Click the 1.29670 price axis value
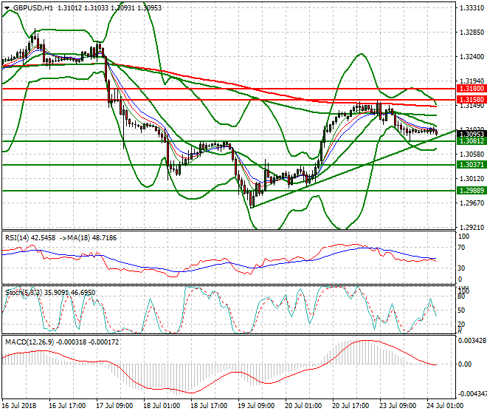The width and height of the screenshot is (487, 414). pyautogui.click(x=472, y=203)
